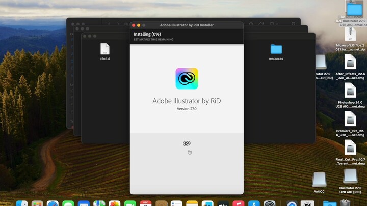The width and height of the screenshot is (367, 206).
Task: Click the search icon in rear Finder toolbar
Action: tap(293, 24)
